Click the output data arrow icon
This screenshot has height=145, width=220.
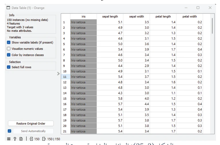click(44, 139)
